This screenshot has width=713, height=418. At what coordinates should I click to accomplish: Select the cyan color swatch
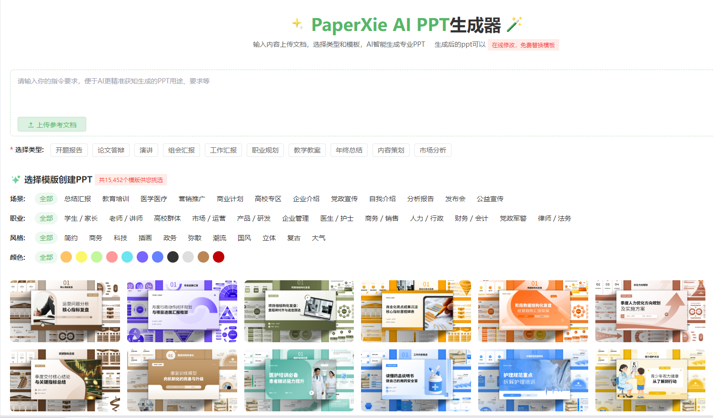127,257
